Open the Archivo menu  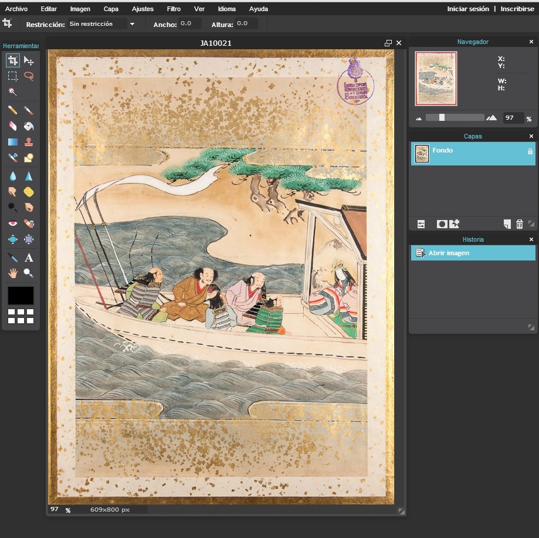16,9
